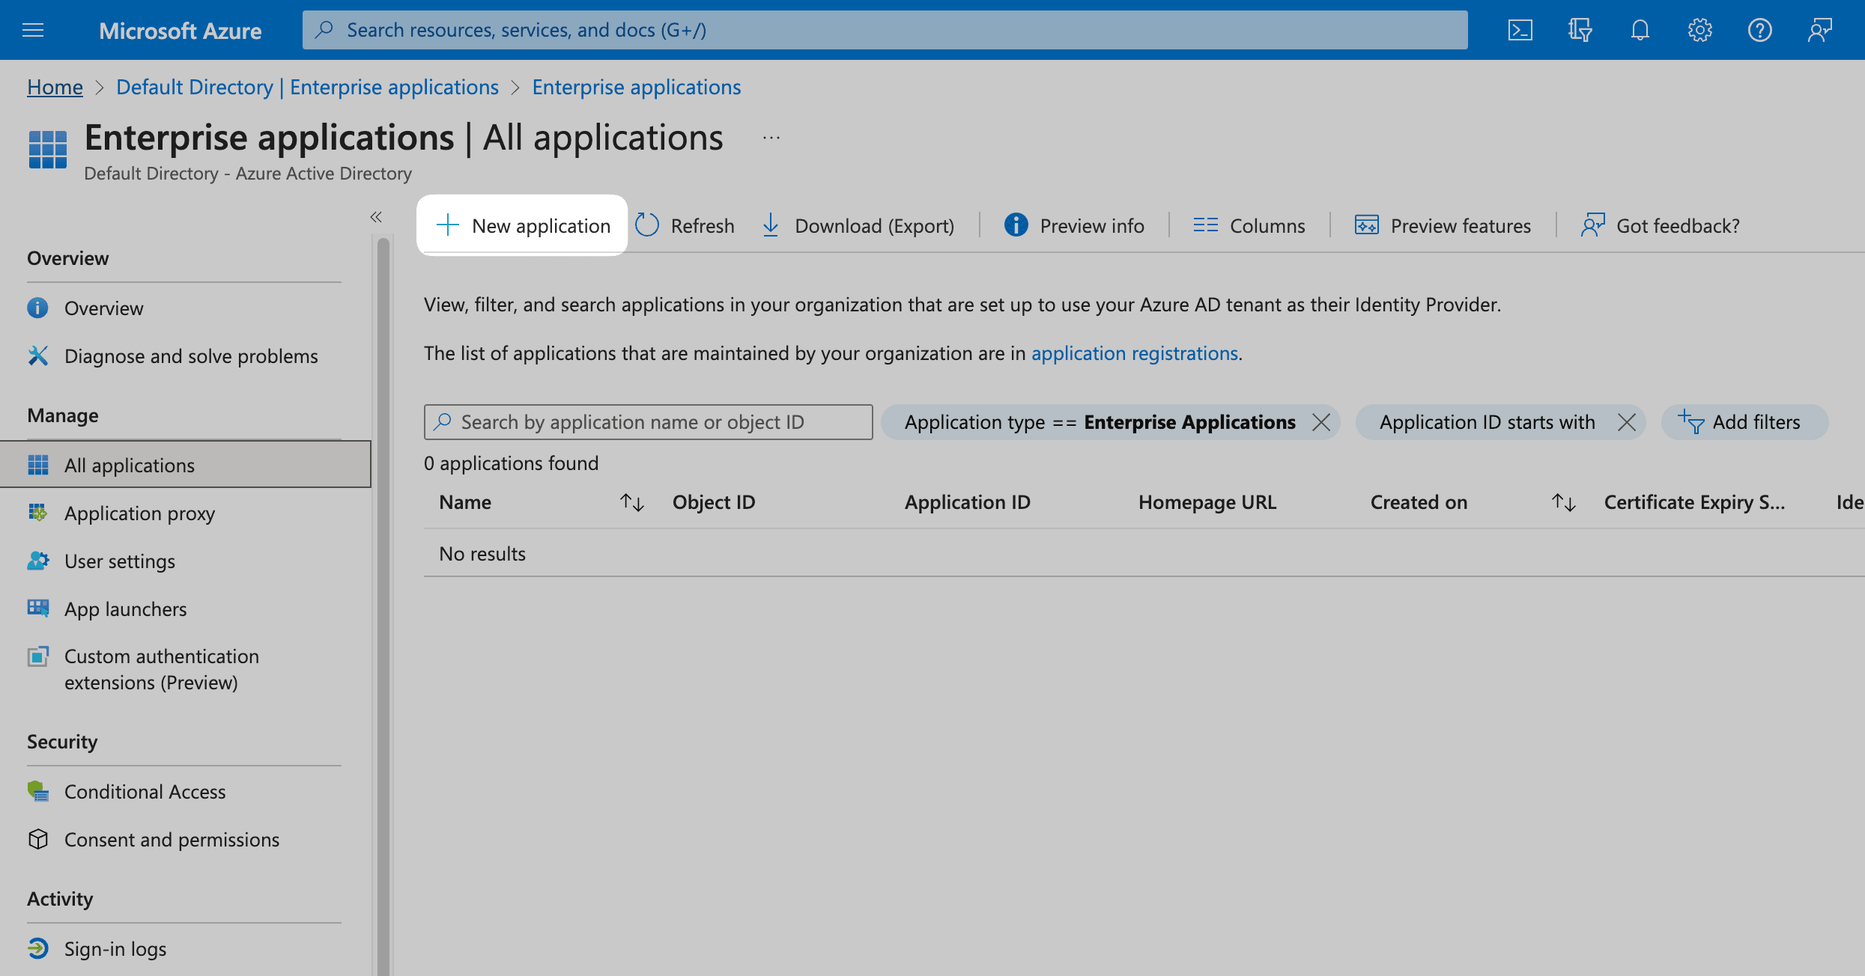The image size is (1865, 976).
Task: Collapse the left navigation pane
Action: (376, 216)
